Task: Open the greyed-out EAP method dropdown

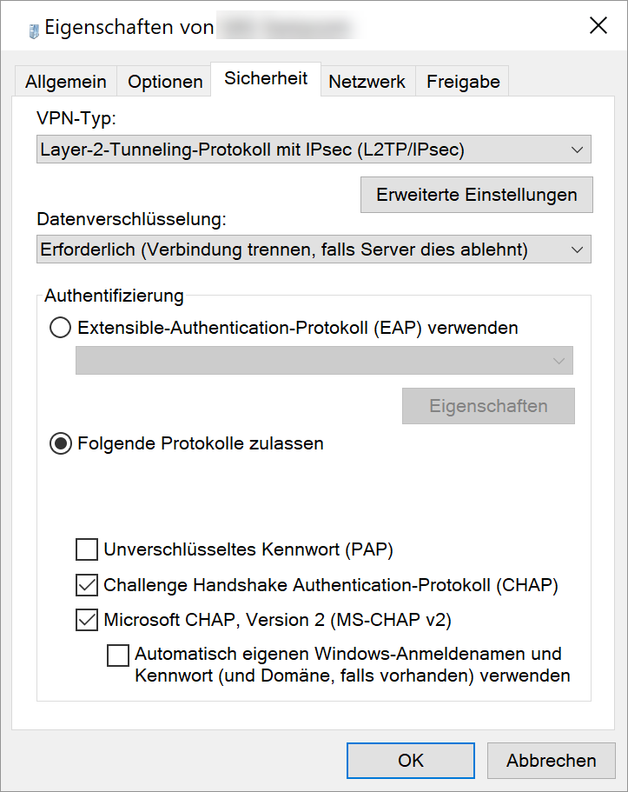Action: pos(324,361)
